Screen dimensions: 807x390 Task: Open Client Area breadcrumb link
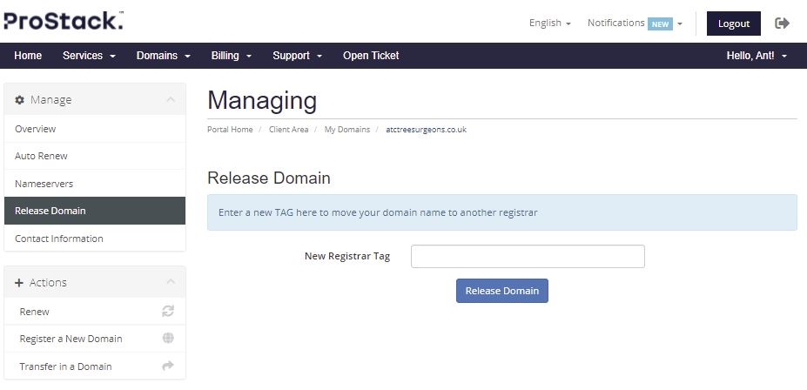click(289, 130)
